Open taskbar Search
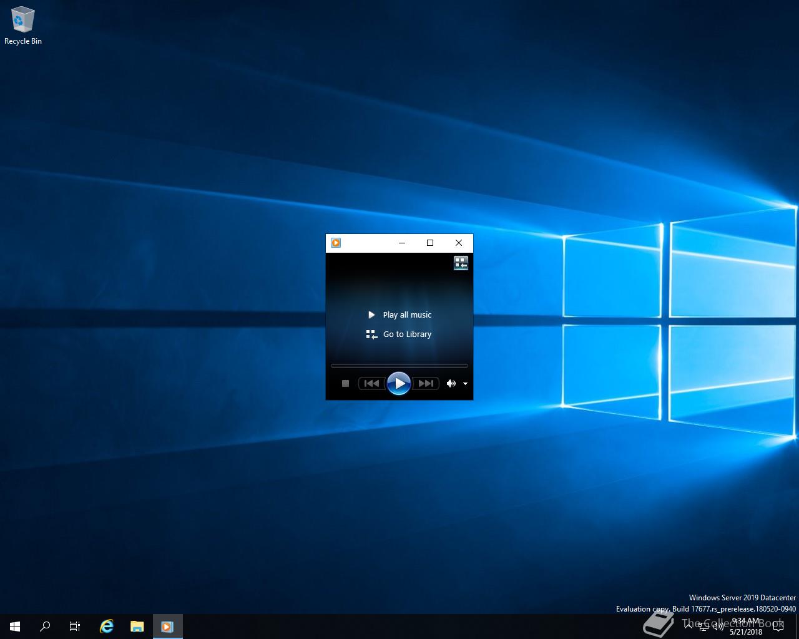This screenshot has width=799, height=639. pyautogui.click(x=45, y=627)
